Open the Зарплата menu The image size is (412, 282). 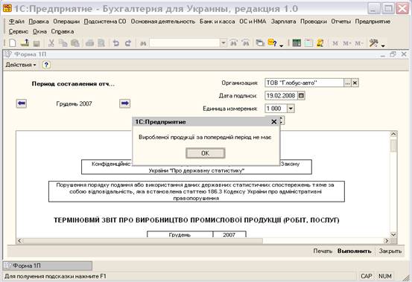tap(283, 22)
